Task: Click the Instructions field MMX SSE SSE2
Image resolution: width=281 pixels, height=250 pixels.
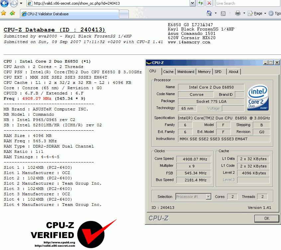Action: [224, 139]
